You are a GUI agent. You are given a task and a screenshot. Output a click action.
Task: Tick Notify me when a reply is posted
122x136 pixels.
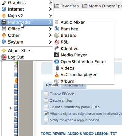(x=46, y=120)
